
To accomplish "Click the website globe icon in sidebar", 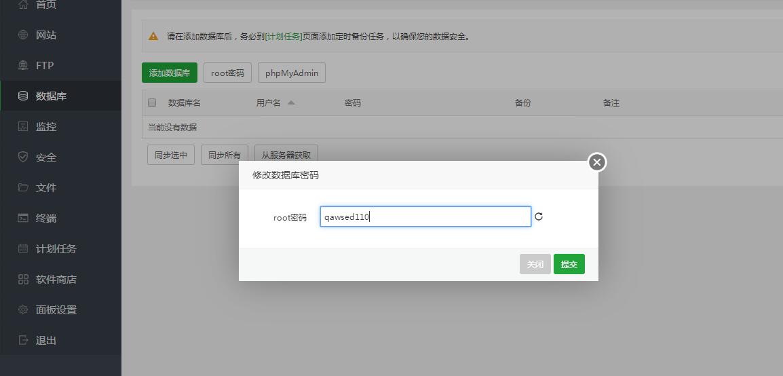I will [x=23, y=35].
